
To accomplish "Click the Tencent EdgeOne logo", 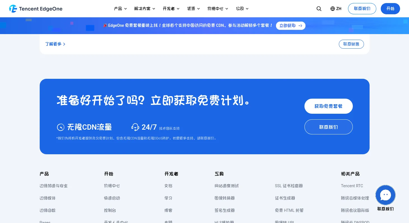I will pos(36,9).
